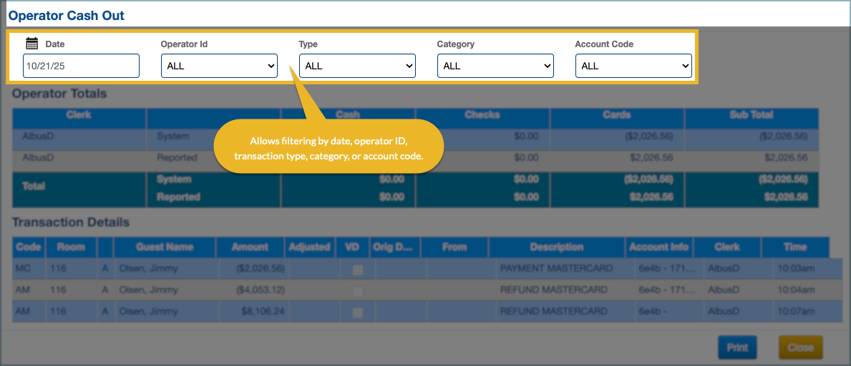Check VD box for the 10:04am refund
Screen dimensions: 851x366
tap(358, 291)
